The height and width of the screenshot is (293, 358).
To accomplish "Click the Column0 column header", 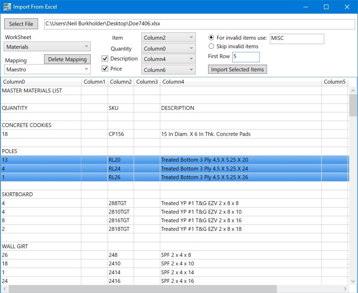I will tap(41, 82).
